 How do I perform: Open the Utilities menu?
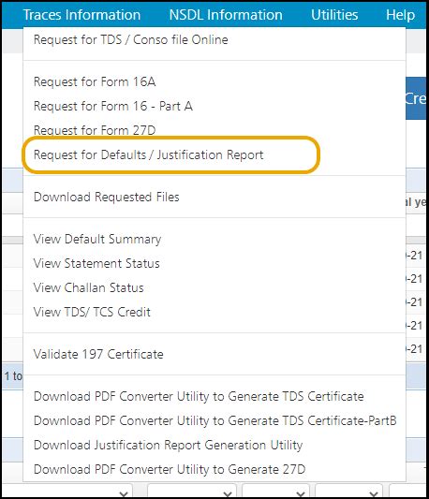(334, 15)
